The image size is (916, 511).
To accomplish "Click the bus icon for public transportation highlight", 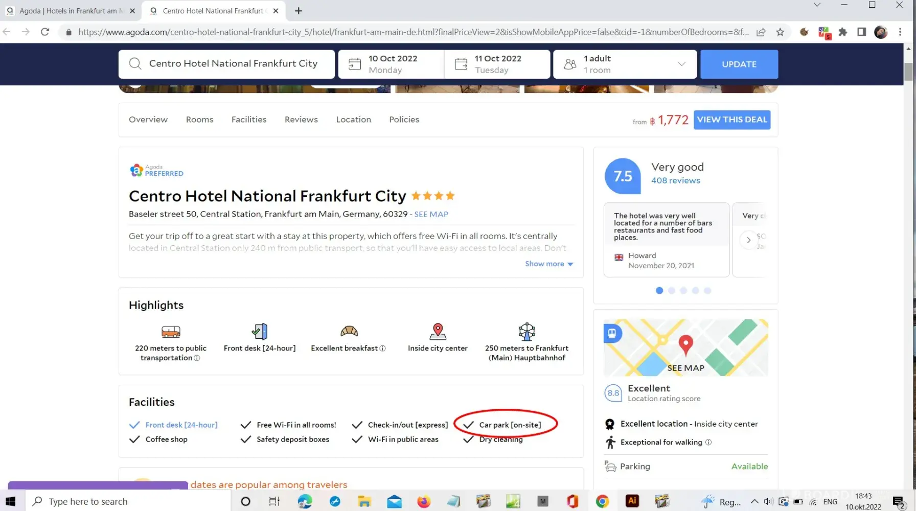I will click(171, 332).
